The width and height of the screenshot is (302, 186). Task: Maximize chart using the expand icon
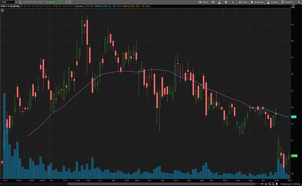click(x=292, y=6)
